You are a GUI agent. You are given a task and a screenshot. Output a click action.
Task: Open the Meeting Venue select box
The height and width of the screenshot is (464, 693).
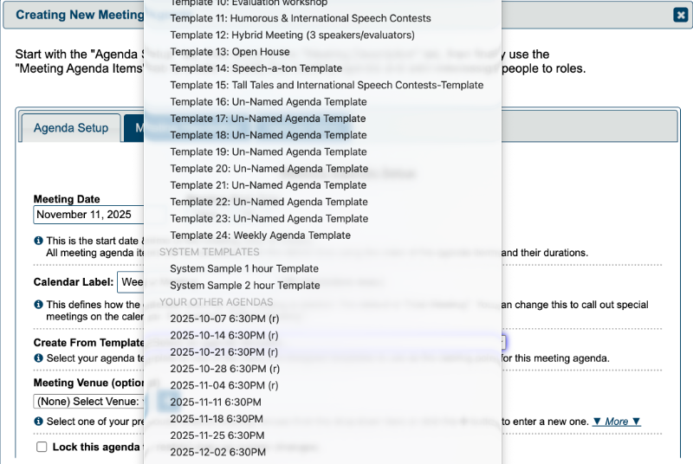click(x=88, y=401)
